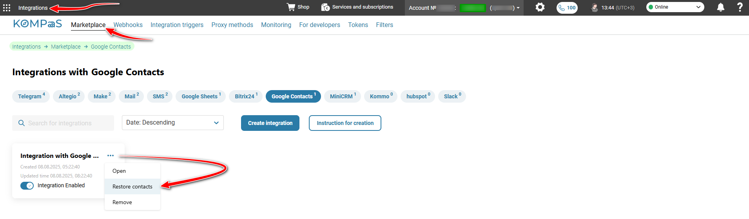Filter by Slack tag

click(452, 96)
